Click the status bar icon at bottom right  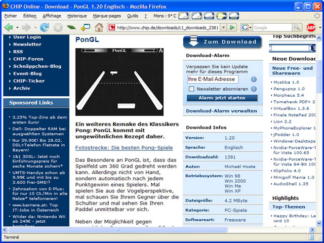(x=311, y=237)
